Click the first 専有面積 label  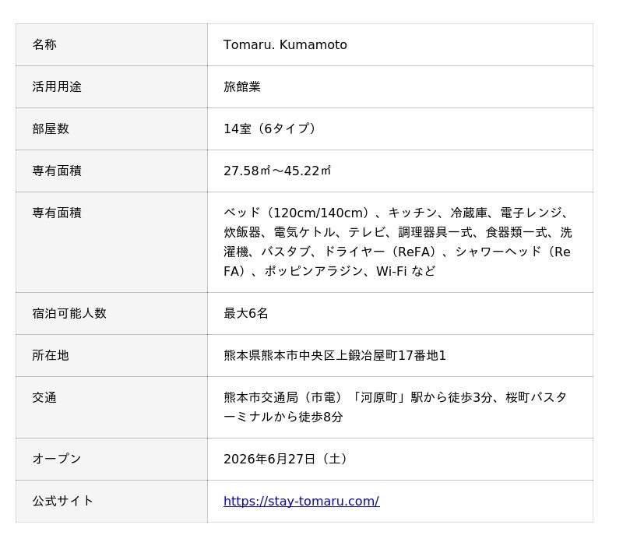57,171
